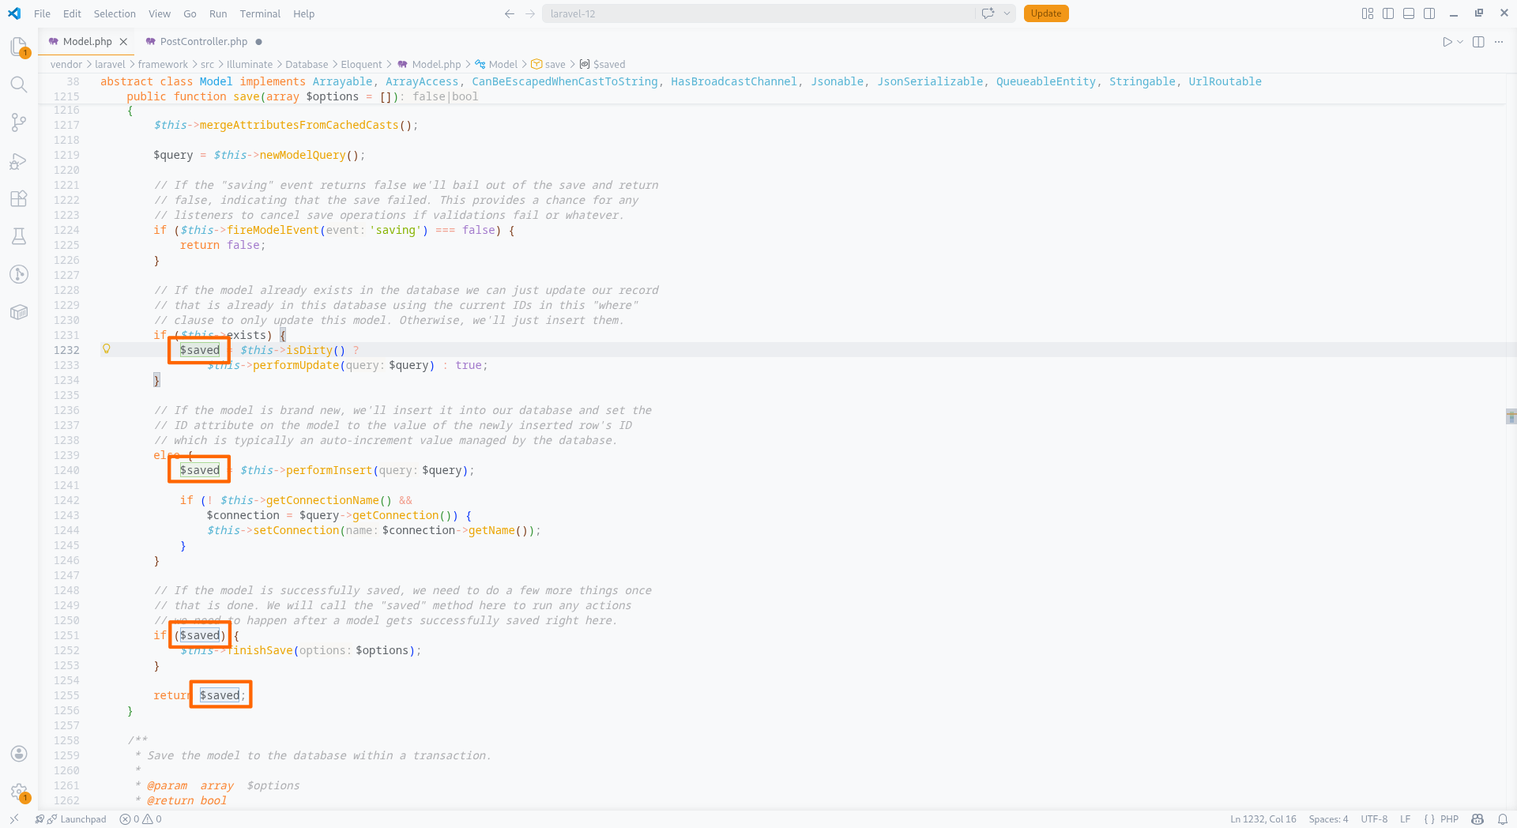This screenshot has width=1517, height=828.
Task: Toggle the primary side bar
Action: point(1388,13)
